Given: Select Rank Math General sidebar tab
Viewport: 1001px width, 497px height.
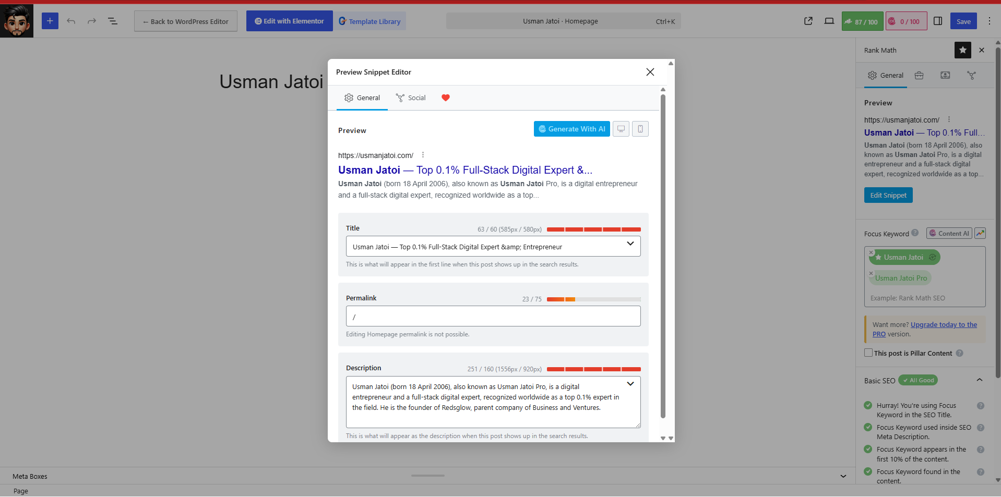Looking at the screenshot, I should pyautogui.click(x=886, y=76).
